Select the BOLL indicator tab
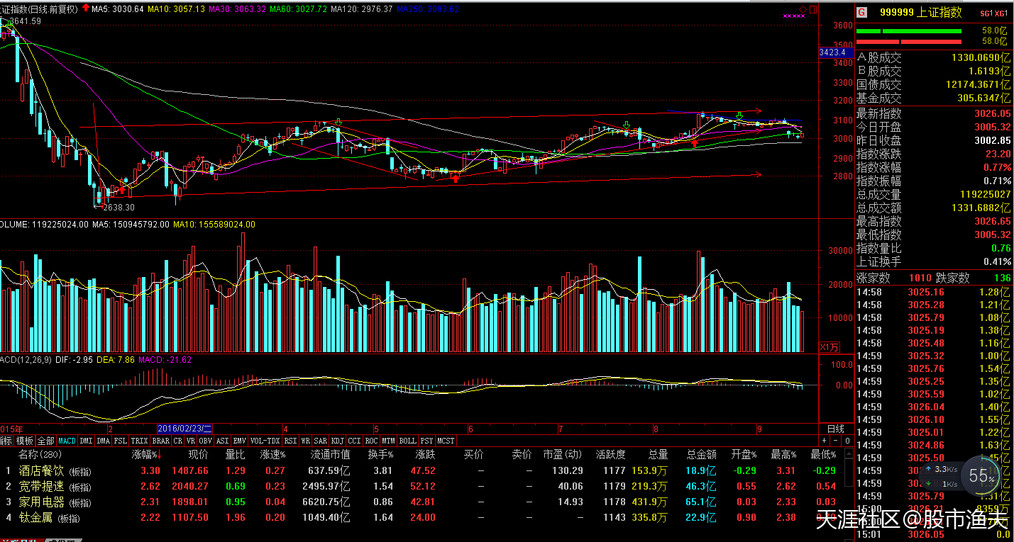Viewport: 1014px width, 542px height. point(407,441)
